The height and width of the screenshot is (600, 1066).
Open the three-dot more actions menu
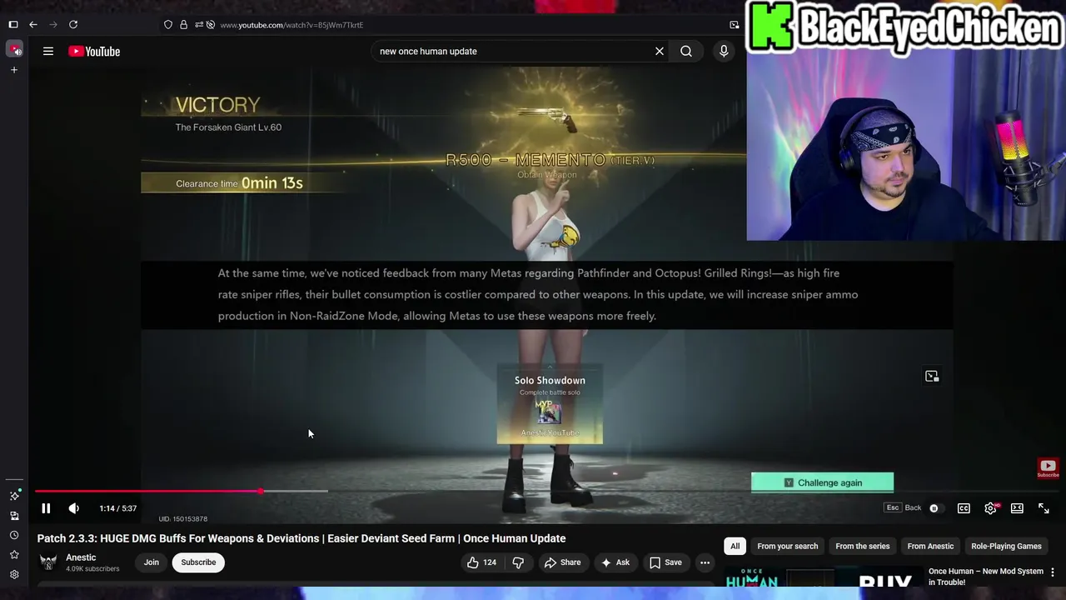click(705, 562)
